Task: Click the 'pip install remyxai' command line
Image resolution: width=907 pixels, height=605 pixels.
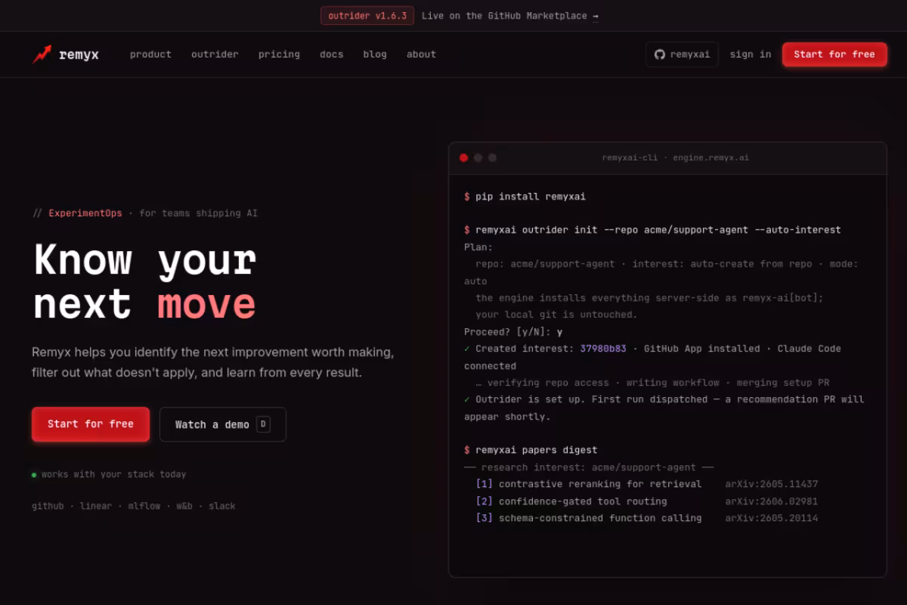Action: click(x=525, y=197)
